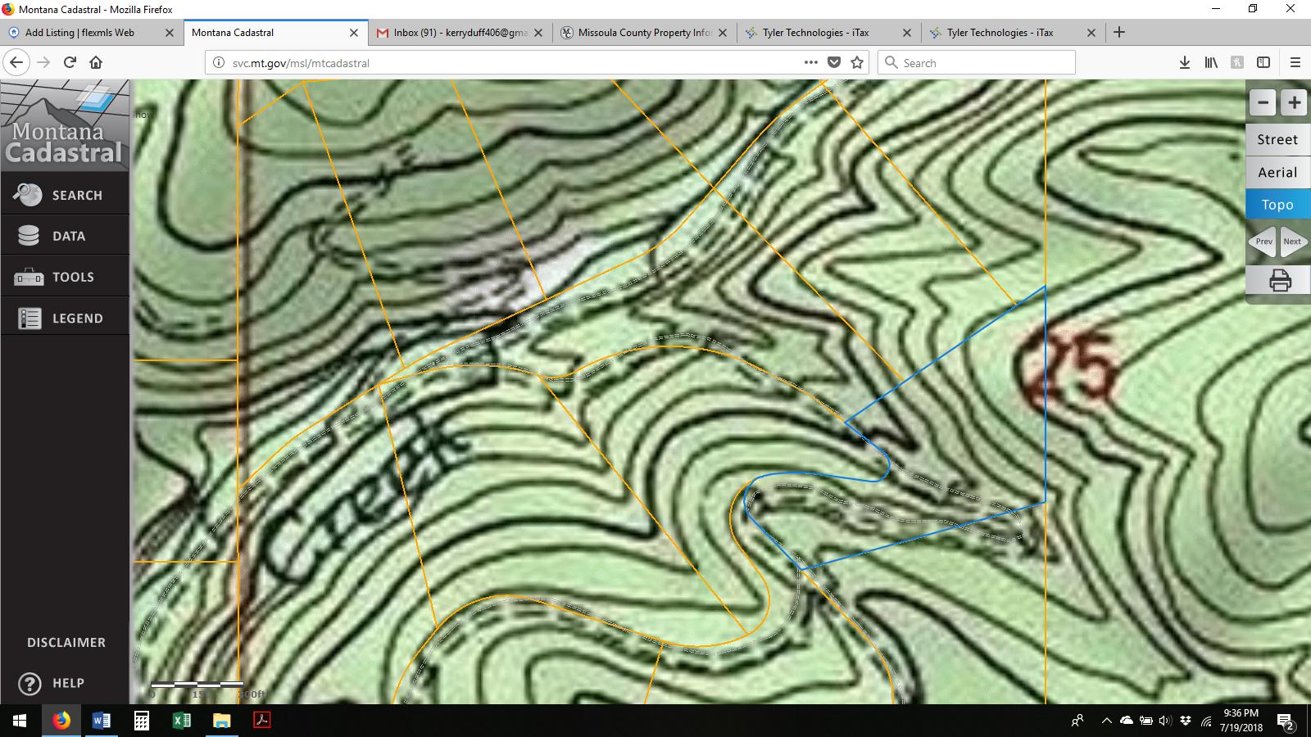Switch to the Inbox Gmail tab

pyautogui.click(x=460, y=33)
